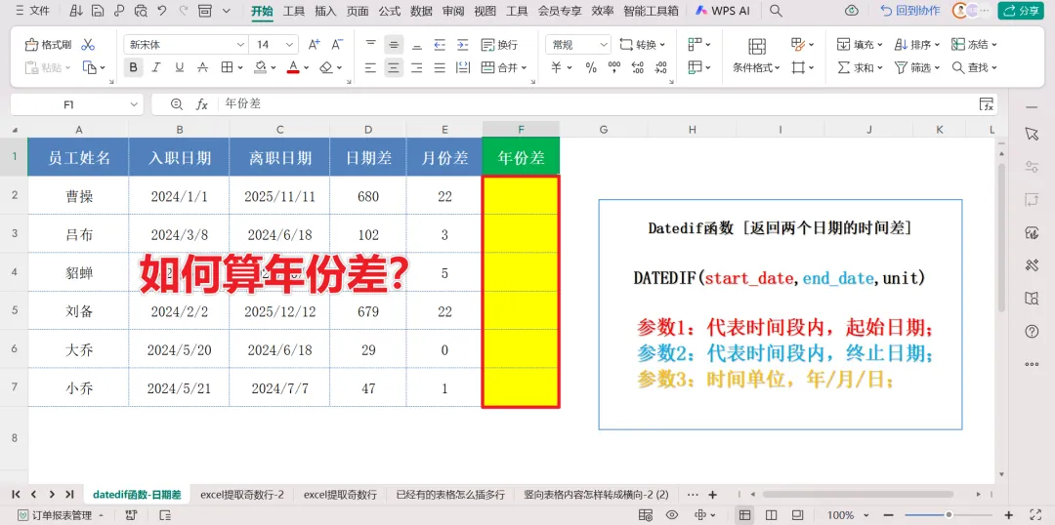This screenshot has width=1055, height=525.
Task: Apply strikethrough formatting icon
Action: pos(202,67)
